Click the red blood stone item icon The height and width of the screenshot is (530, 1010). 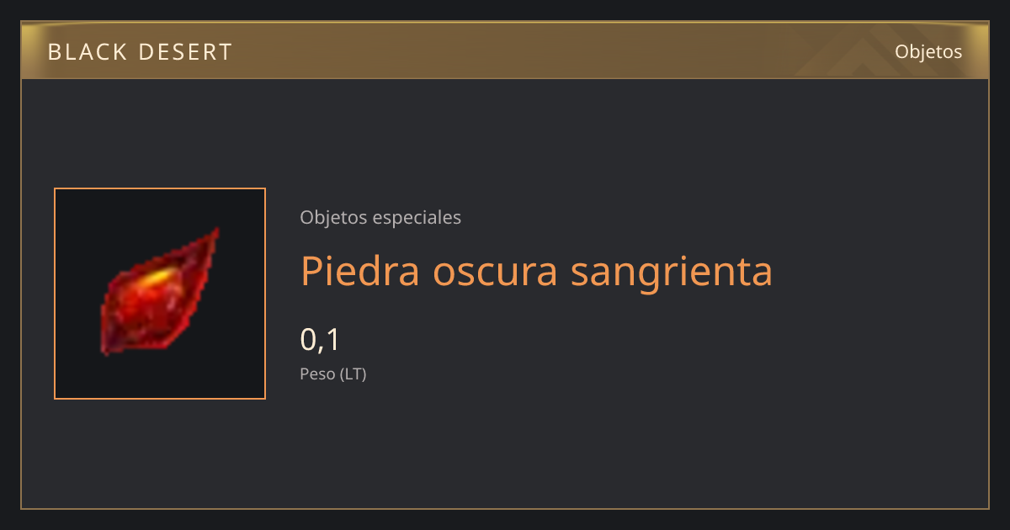pos(159,291)
